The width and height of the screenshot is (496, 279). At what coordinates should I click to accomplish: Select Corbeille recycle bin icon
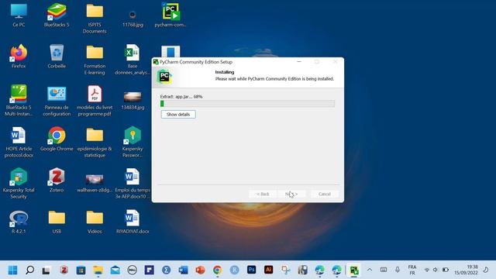pos(57,57)
